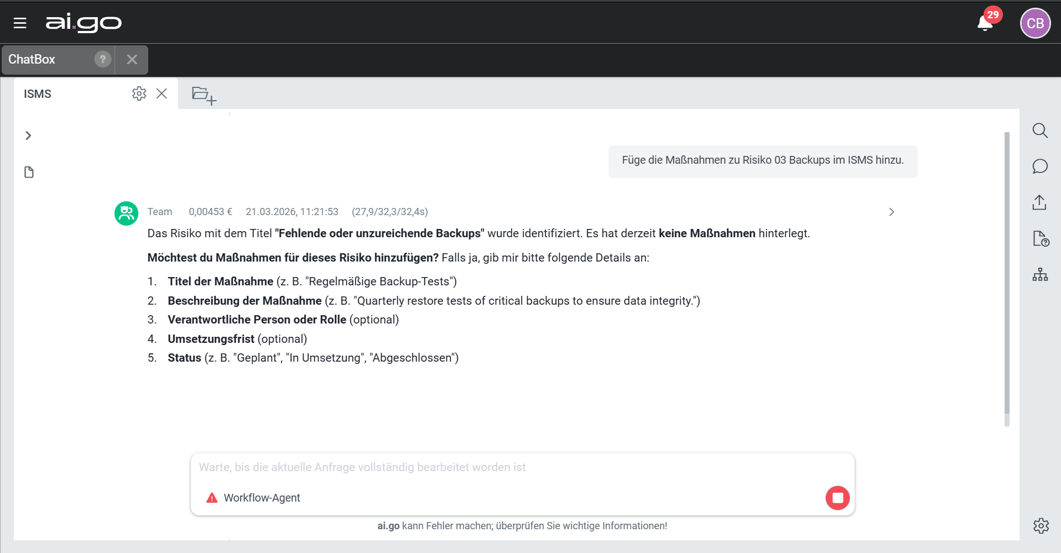Open the chat bubble icon in right sidebar

point(1040,166)
